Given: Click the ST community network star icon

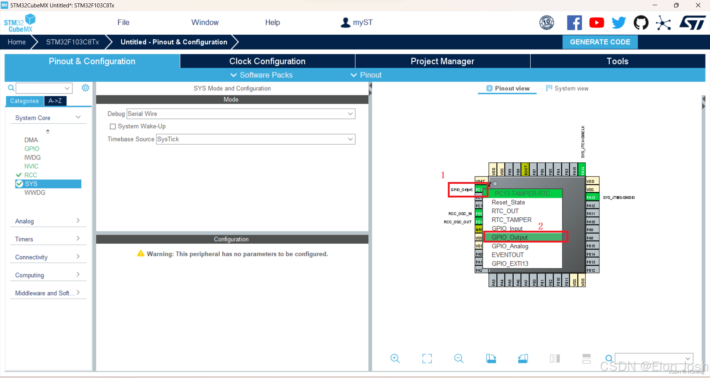Looking at the screenshot, I should (x=663, y=23).
